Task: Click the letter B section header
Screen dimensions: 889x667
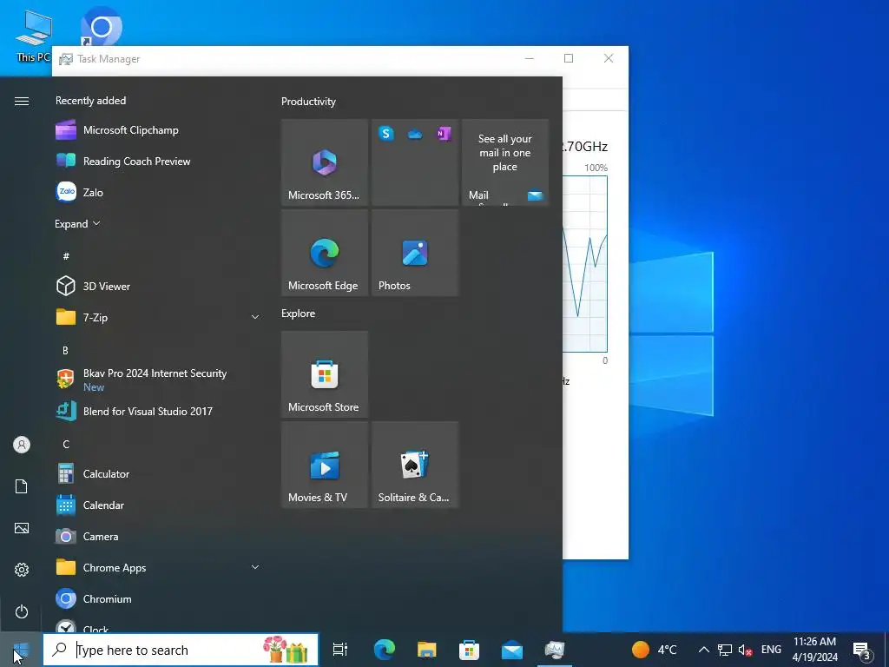Action: coord(65,351)
